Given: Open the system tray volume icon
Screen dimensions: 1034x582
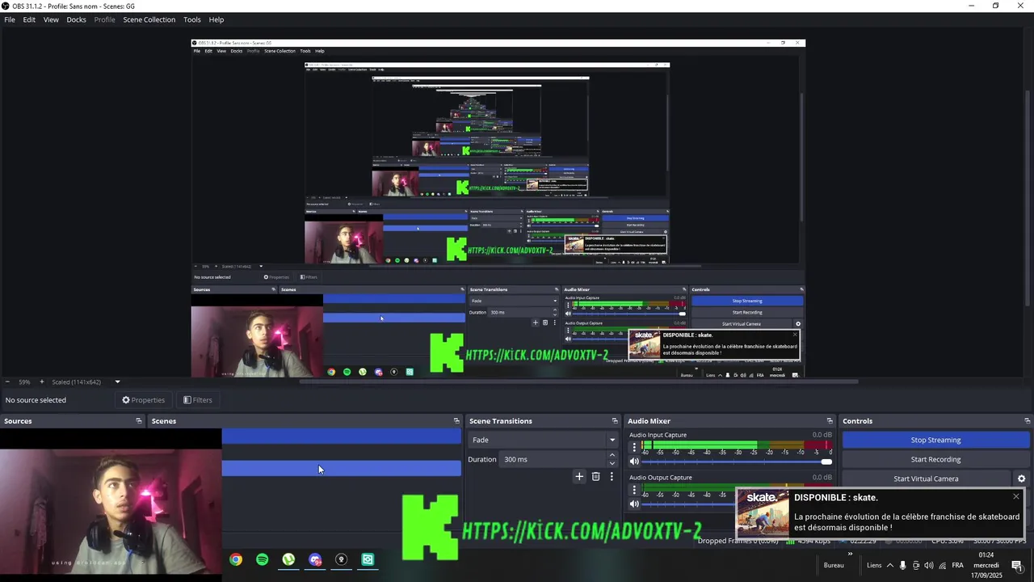Looking at the screenshot, I should pos(929,565).
